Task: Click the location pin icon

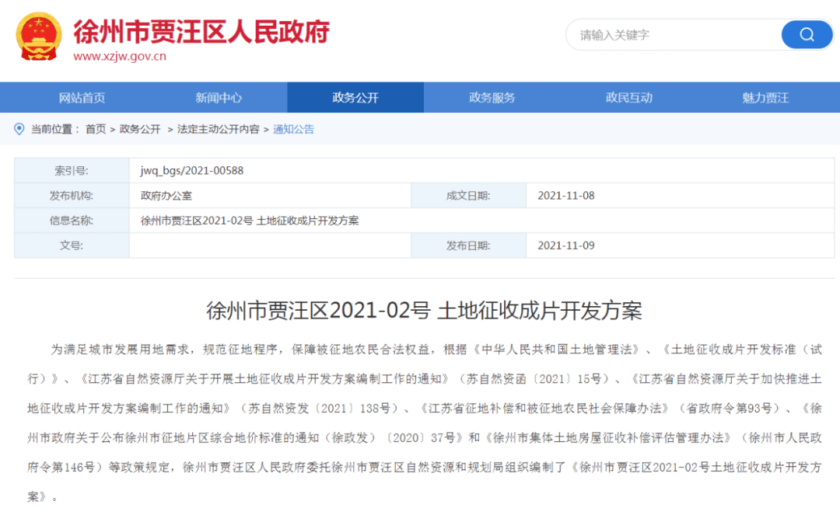Action: click(x=19, y=129)
